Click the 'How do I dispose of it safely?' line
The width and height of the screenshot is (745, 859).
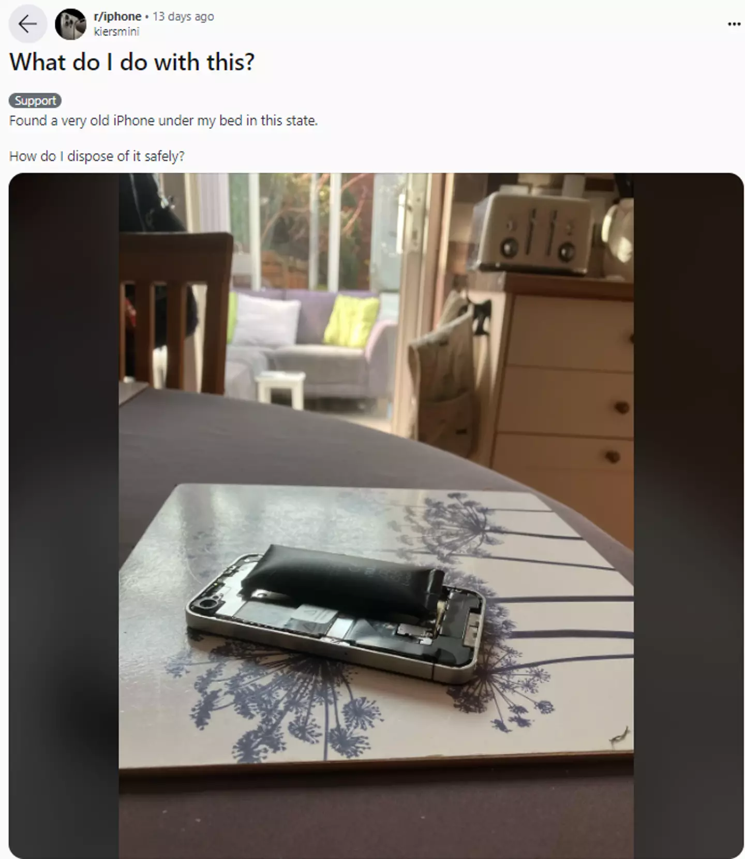coord(97,156)
